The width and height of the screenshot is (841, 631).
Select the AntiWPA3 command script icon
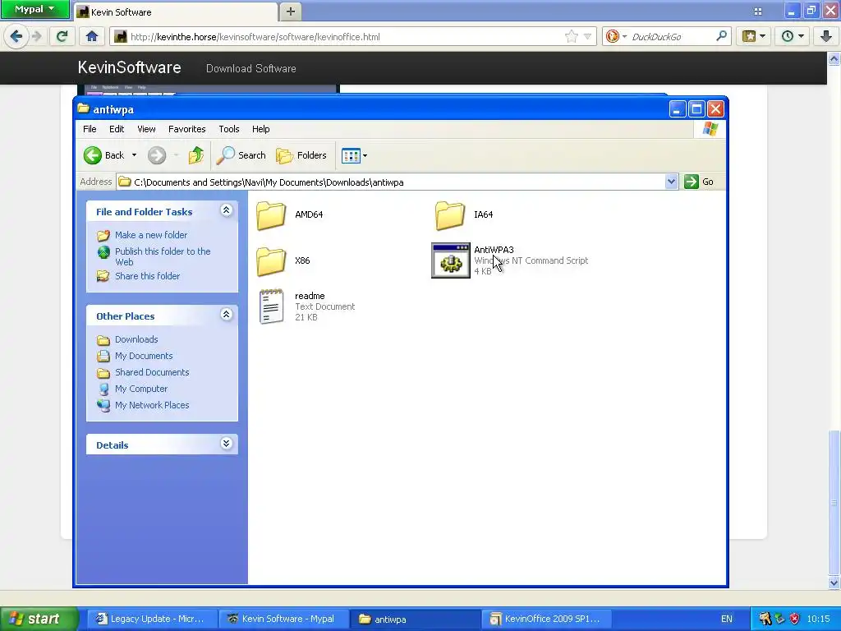[x=451, y=260]
